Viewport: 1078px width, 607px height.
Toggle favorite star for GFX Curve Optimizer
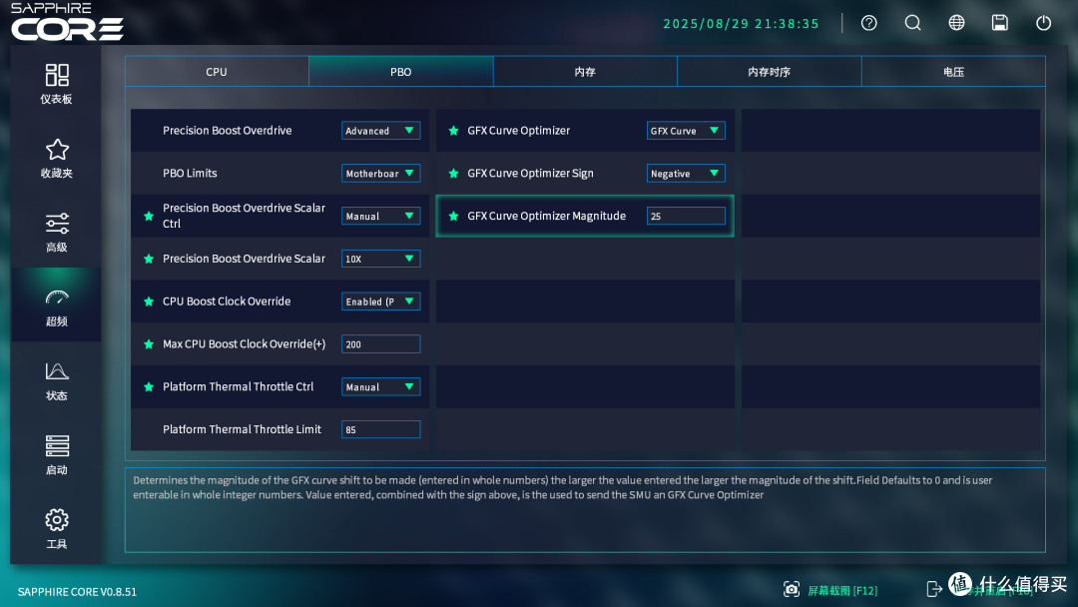coord(454,131)
